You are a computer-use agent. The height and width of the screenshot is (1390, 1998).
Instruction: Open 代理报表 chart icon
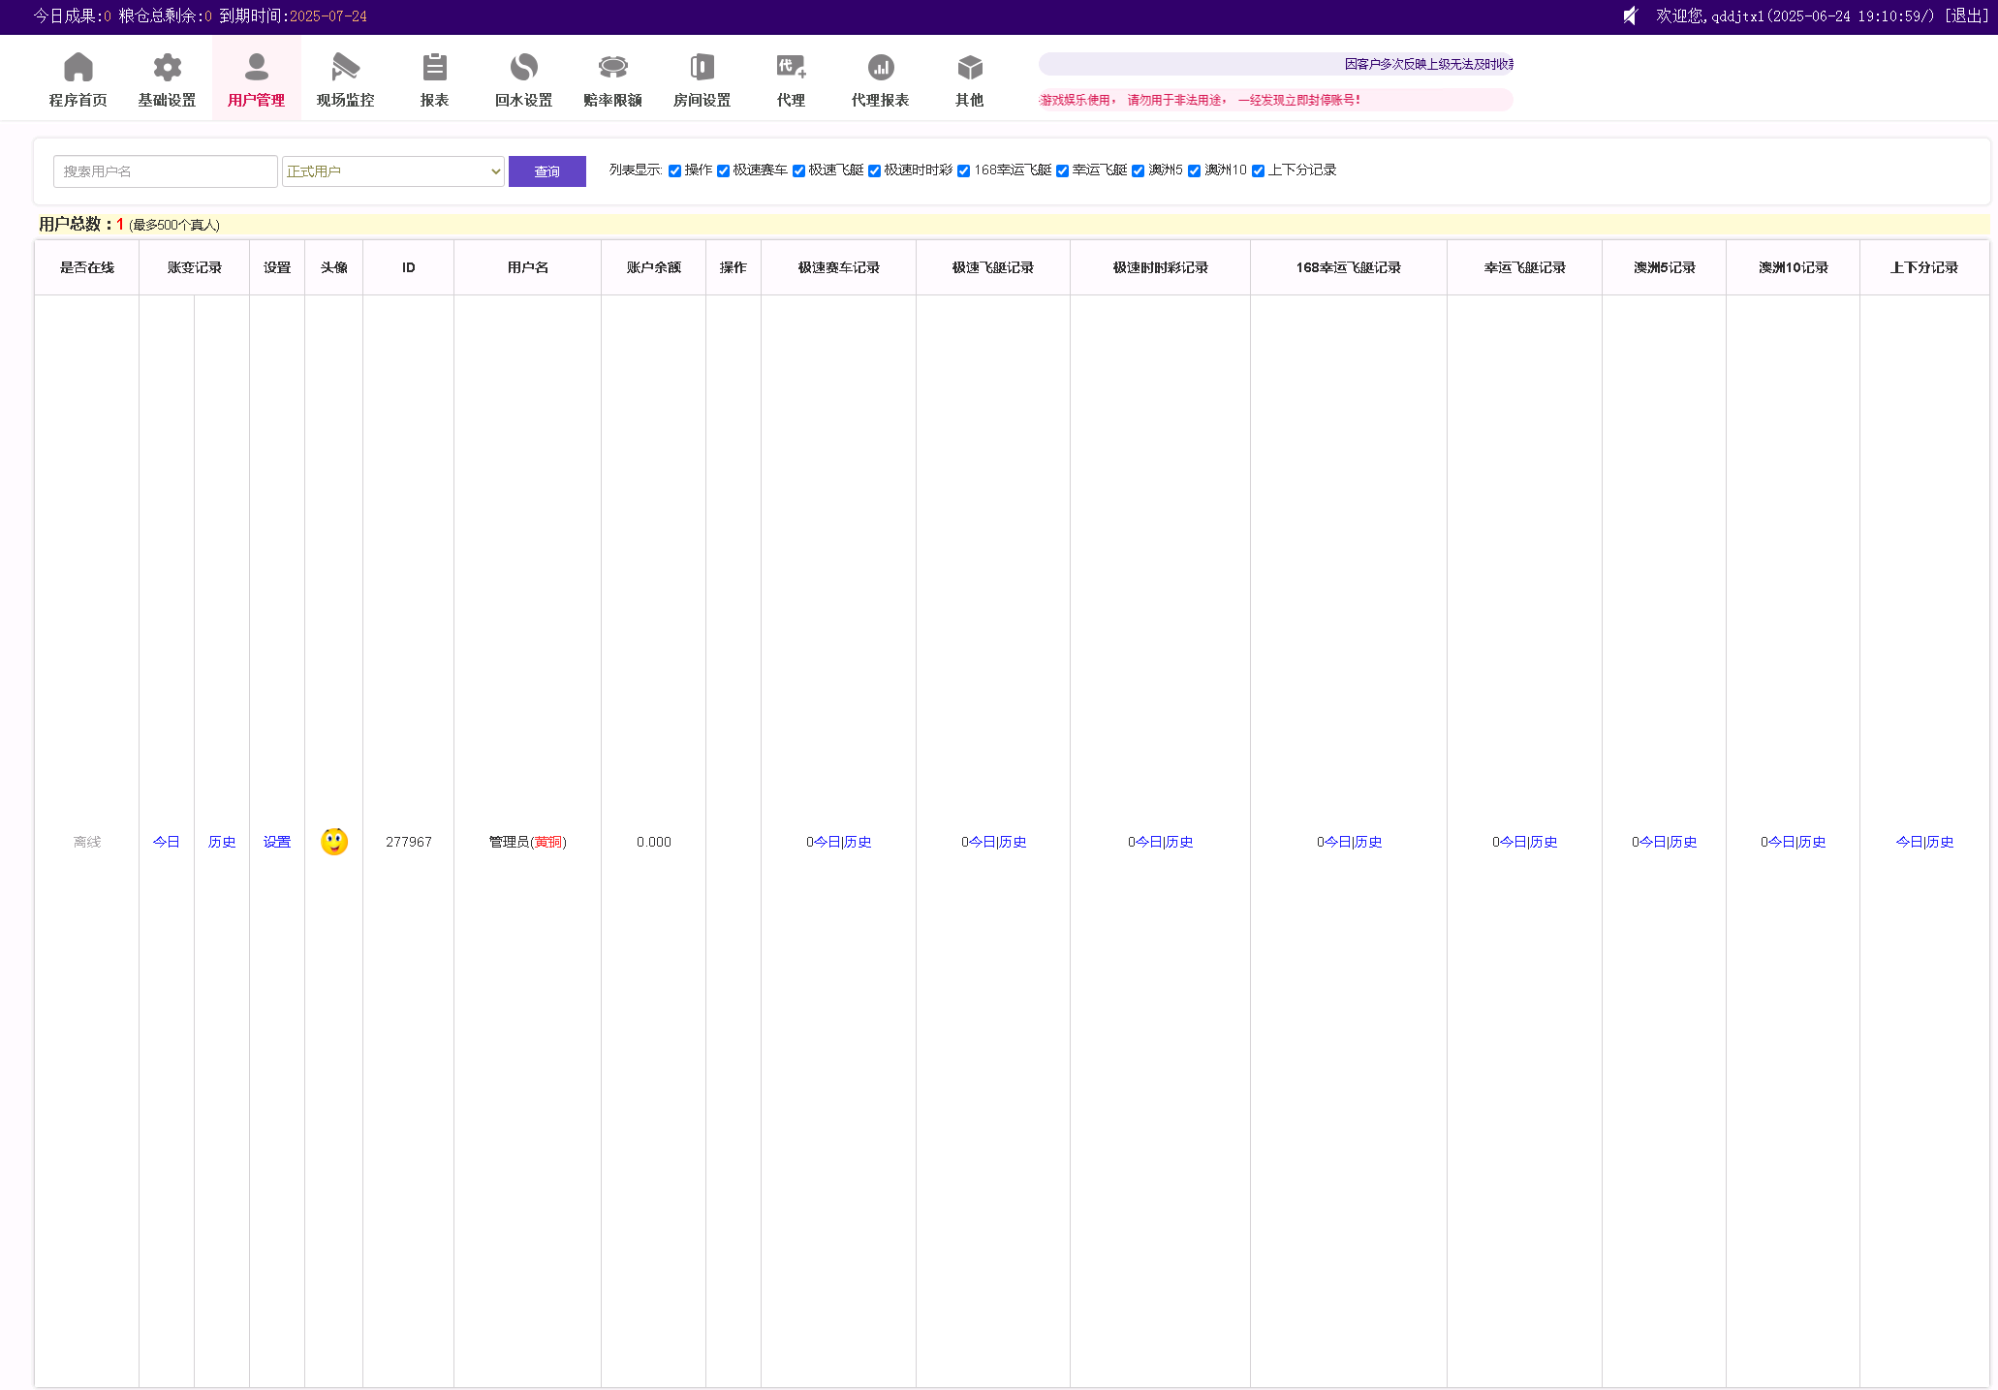(x=880, y=68)
